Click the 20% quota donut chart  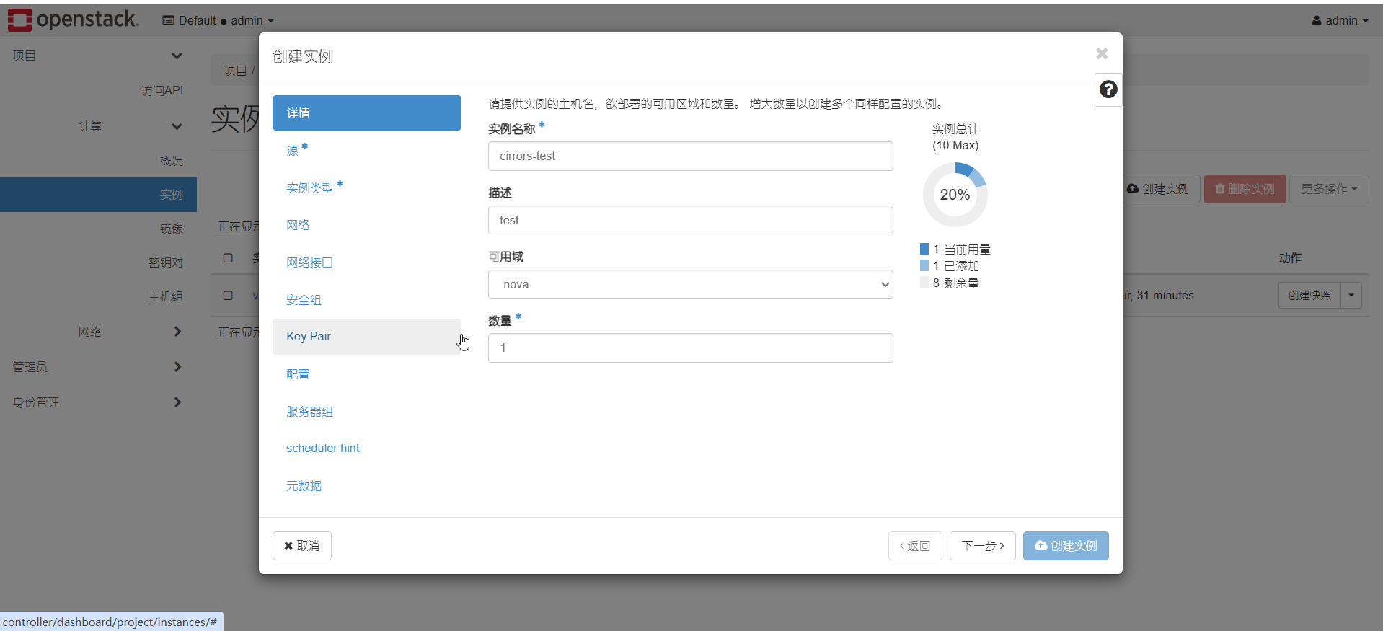point(955,195)
